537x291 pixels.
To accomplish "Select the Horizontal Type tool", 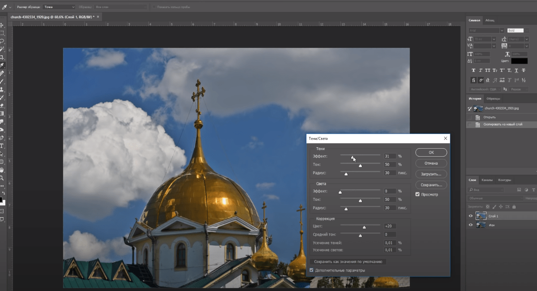I will [x=2, y=146].
